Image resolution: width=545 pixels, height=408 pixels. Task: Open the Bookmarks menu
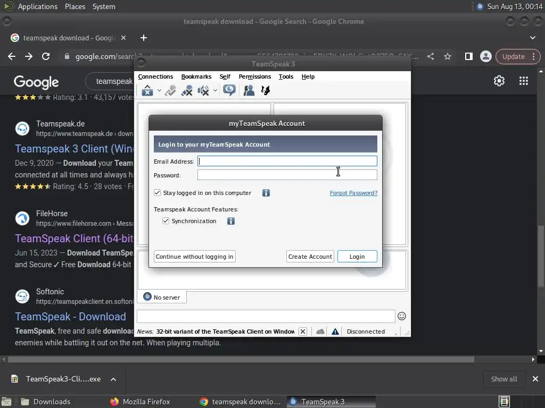point(196,76)
